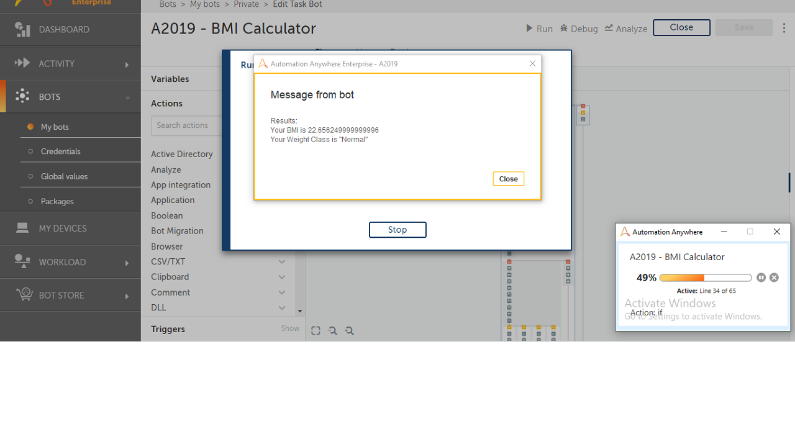795x447 pixels.
Task: Click the A2019 - BMI Calculator bot title
Action: tap(234, 29)
